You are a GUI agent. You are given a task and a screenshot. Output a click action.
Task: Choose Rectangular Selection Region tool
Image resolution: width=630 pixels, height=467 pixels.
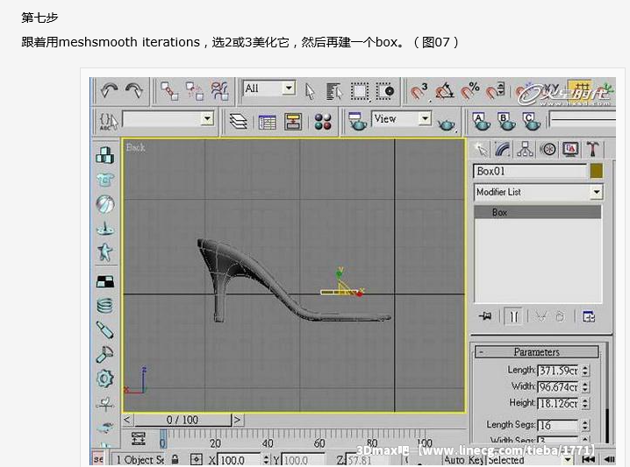click(x=360, y=91)
